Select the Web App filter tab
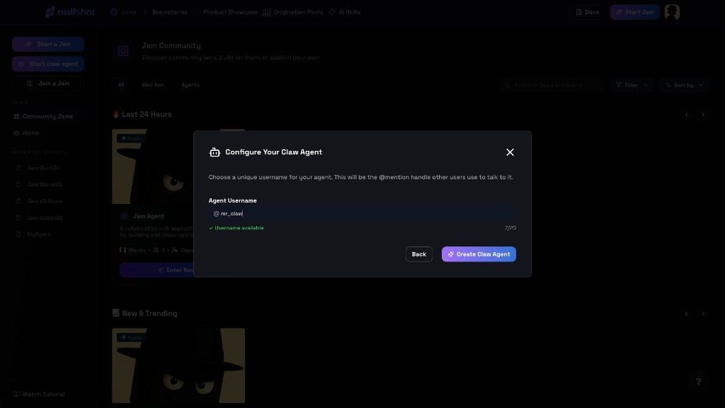The width and height of the screenshot is (725, 408). click(153, 85)
